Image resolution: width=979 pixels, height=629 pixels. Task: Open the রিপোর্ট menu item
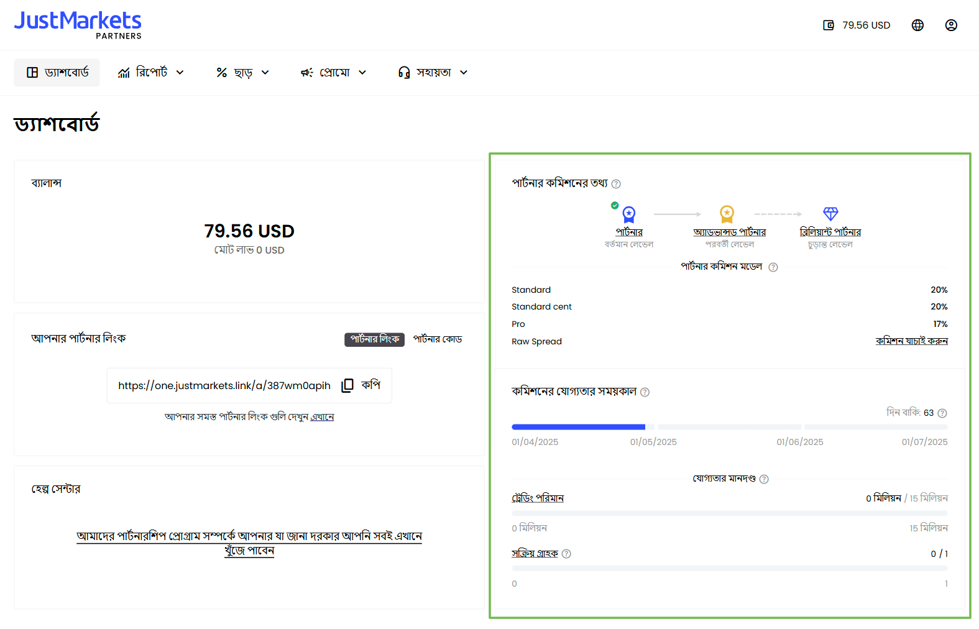point(151,73)
